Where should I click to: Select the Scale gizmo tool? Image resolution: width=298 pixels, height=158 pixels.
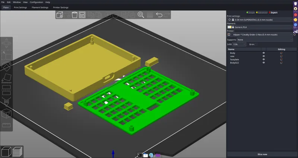(6, 55)
